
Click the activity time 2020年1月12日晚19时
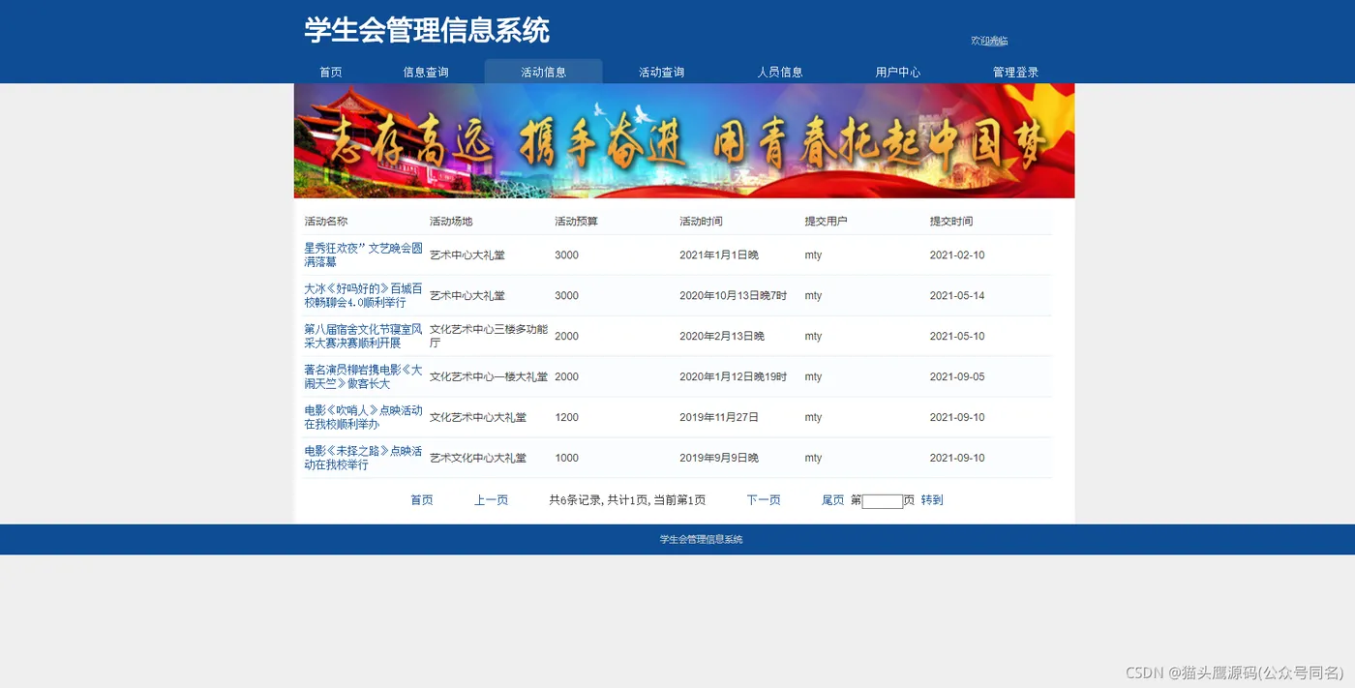[733, 377]
